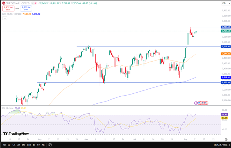231x148 pixels.
Task: Select the 6M time range
Action: pos(23,145)
